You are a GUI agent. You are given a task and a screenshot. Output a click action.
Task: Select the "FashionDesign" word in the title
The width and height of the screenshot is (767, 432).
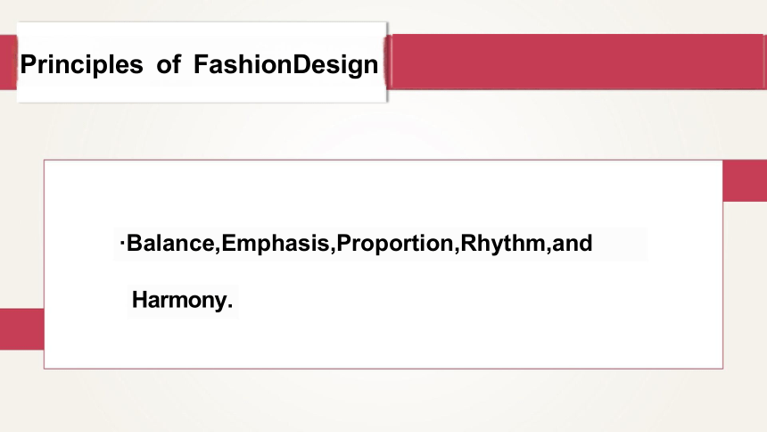tap(285, 64)
